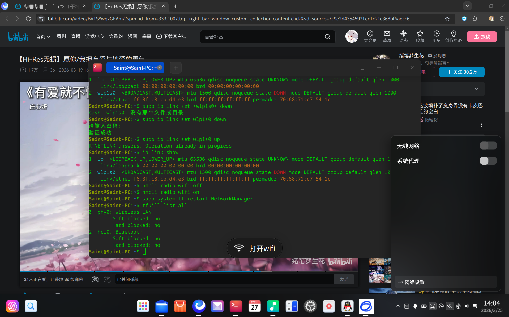The image size is (509, 317).
Task: Click the 关注 30.2万 follow button
Action: (462, 72)
